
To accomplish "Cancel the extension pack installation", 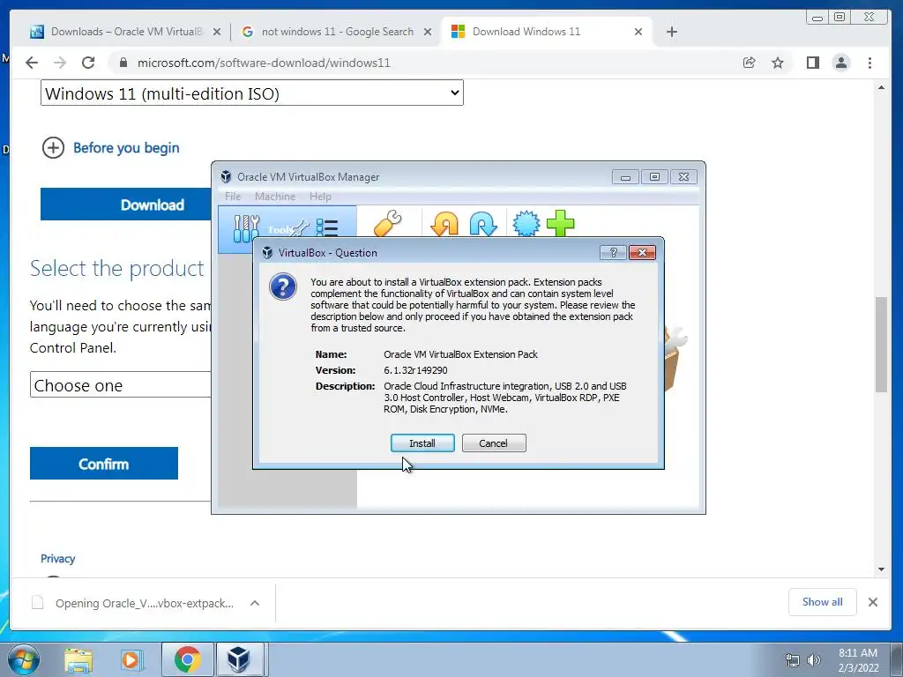I will point(494,443).
